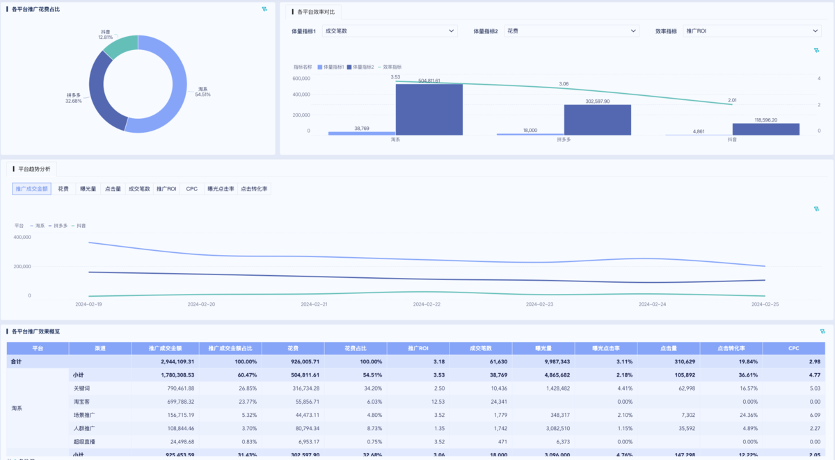Click the 推广ROI column header in table
The width and height of the screenshot is (835, 460).
coord(418,348)
